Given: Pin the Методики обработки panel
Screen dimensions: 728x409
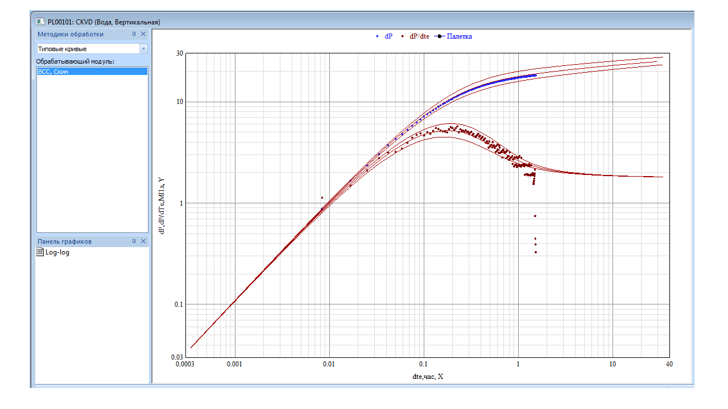Looking at the screenshot, I should click(134, 34).
